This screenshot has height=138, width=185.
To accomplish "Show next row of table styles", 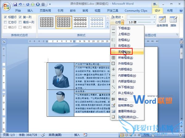I will click(108, 22).
